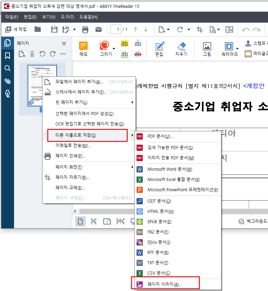Viewport: 268px width, 291px height.
Task: Close the Pages (페이지) panel
Action: click(x=64, y=44)
